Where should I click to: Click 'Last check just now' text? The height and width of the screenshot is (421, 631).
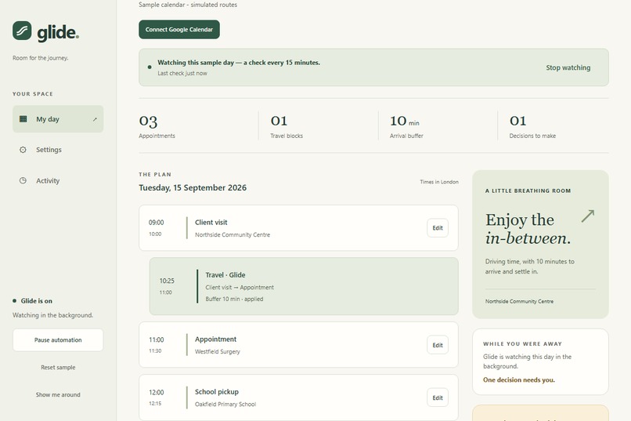click(x=182, y=74)
